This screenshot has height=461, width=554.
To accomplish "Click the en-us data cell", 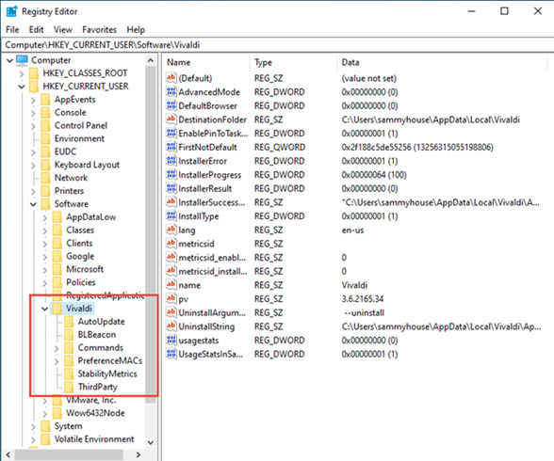I will point(352,230).
